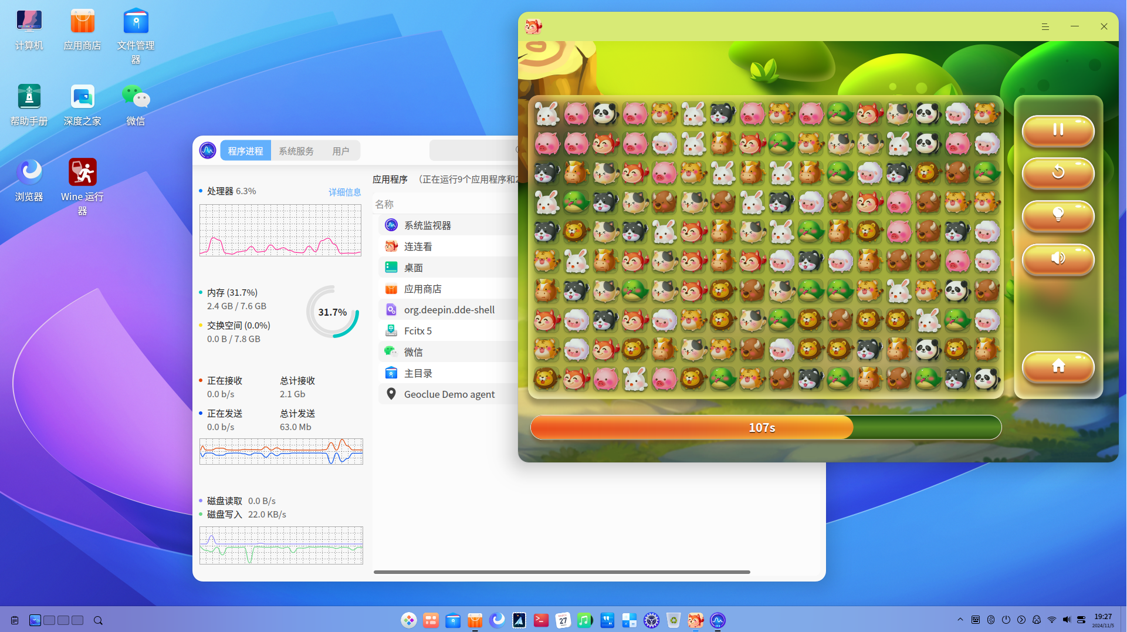This screenshot has width=1127, height=632.
Task: Open the Wi-Fi network tray icon
Action: point(1052,620)
